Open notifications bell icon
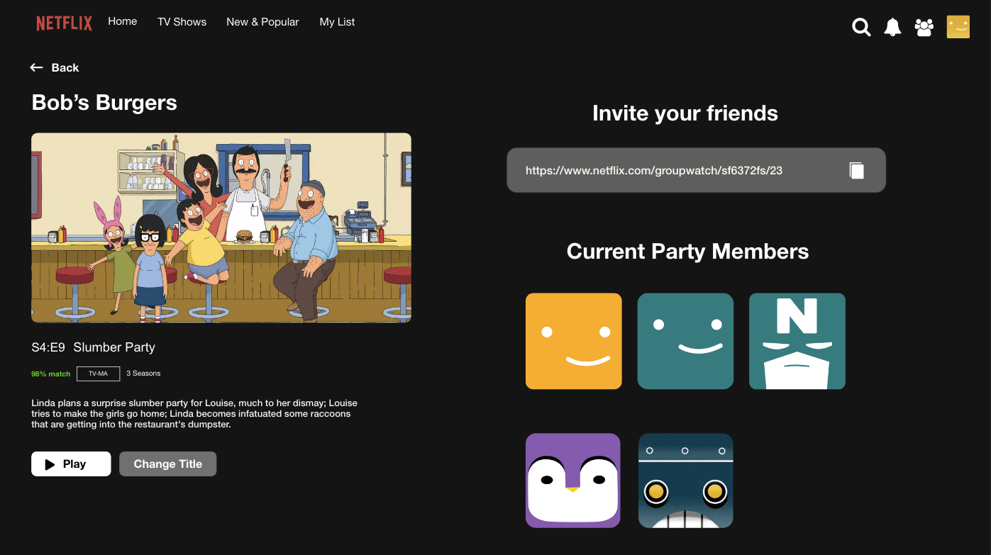This screenshot has height=555, width=991. coord(892,27)
